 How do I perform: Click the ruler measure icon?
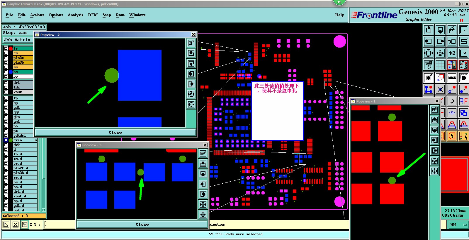tap(452, 78)
